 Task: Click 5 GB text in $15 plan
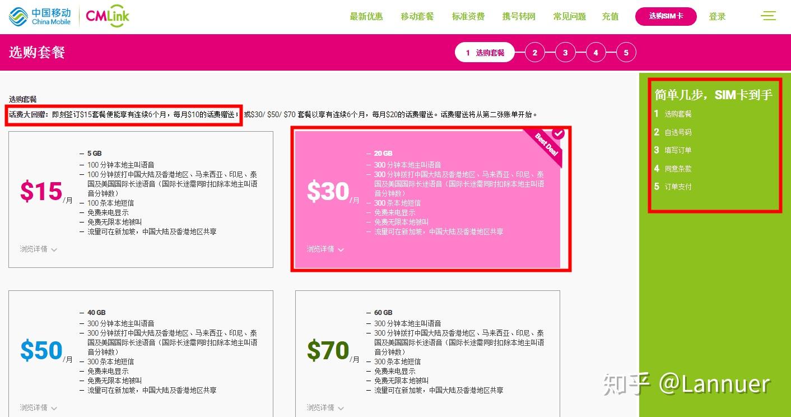pyautogui.click(x=94, y=154)
